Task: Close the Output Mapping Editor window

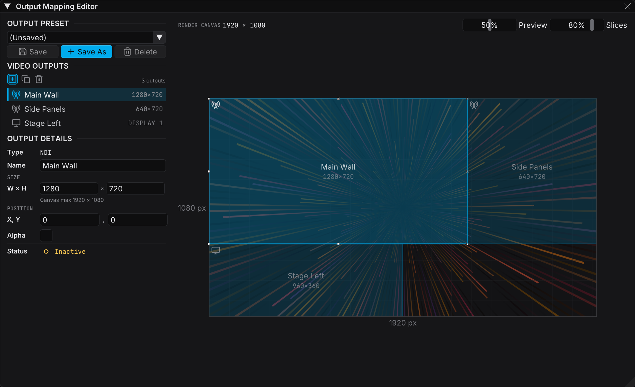Action: (627, 6)
